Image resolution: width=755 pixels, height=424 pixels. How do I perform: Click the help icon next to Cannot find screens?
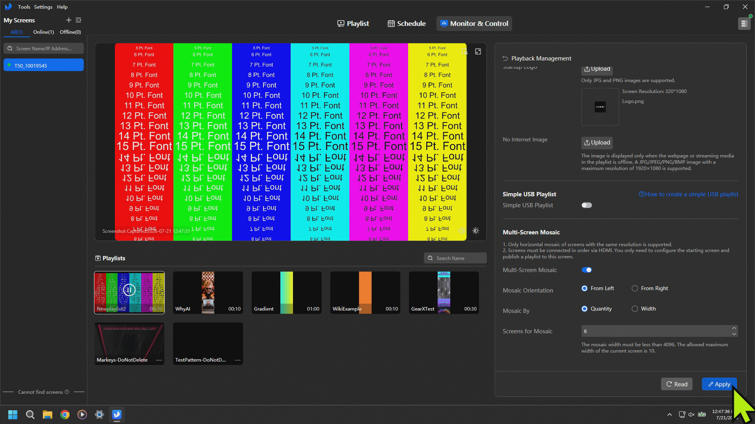67,392
